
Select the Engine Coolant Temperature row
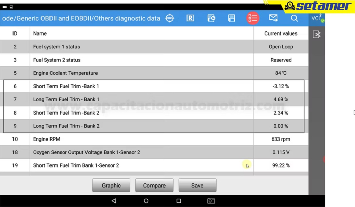click(x=154, y=73)
